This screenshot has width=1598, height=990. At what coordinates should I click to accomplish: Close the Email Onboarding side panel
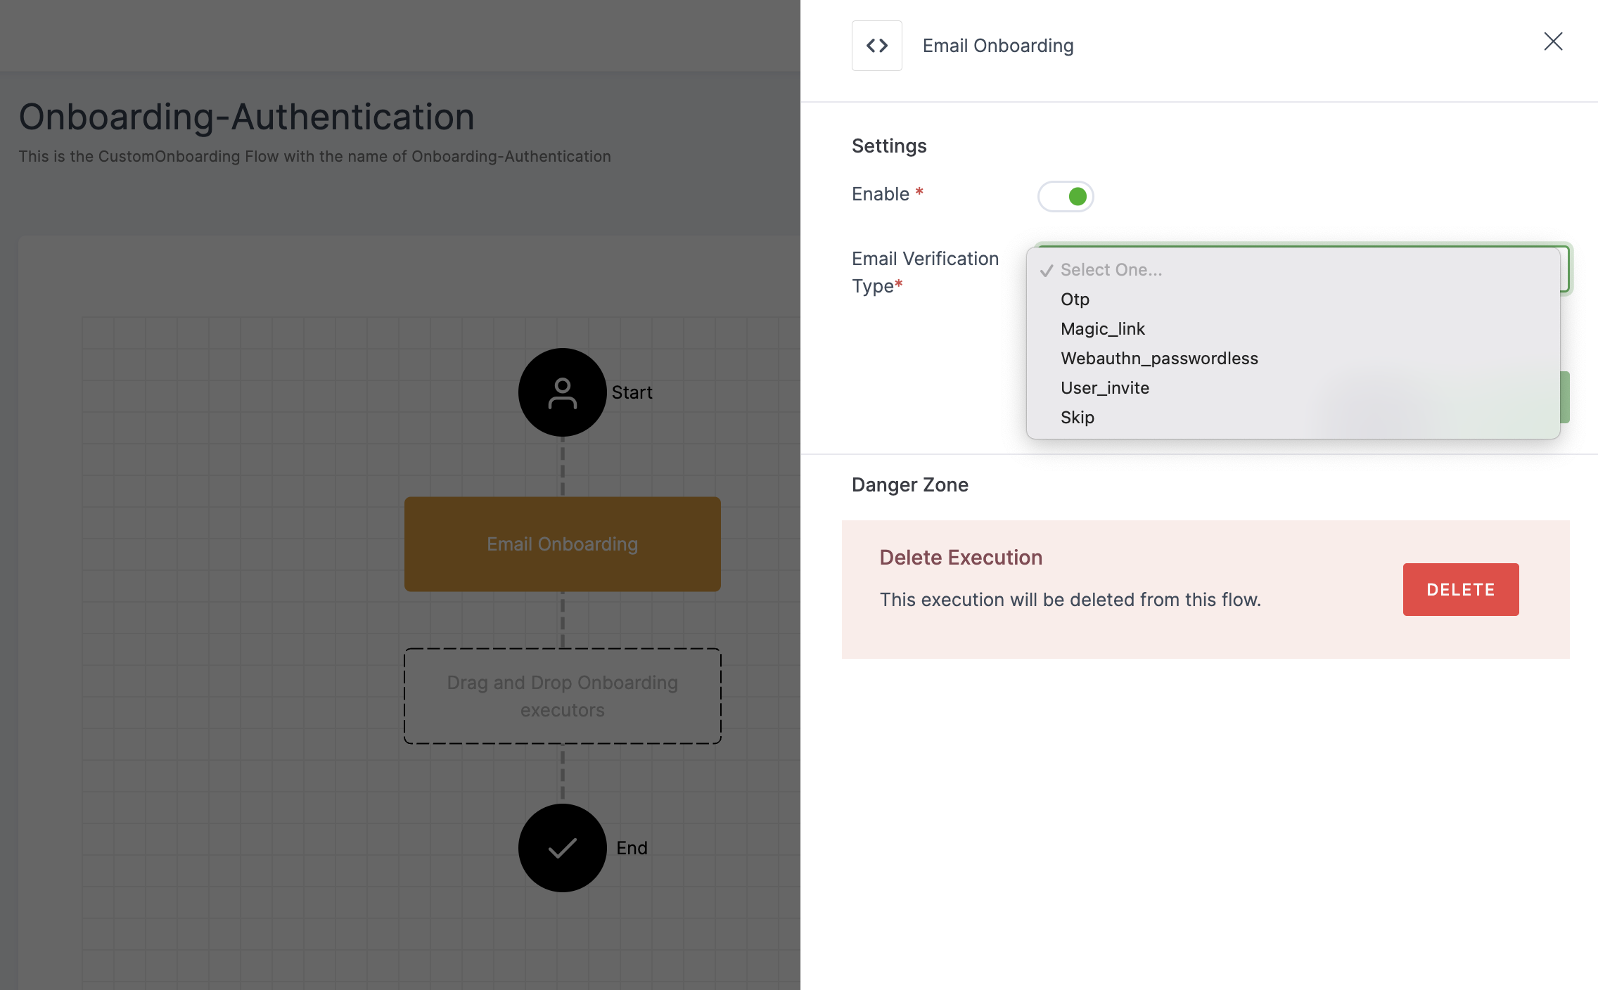click(1553, 41)
